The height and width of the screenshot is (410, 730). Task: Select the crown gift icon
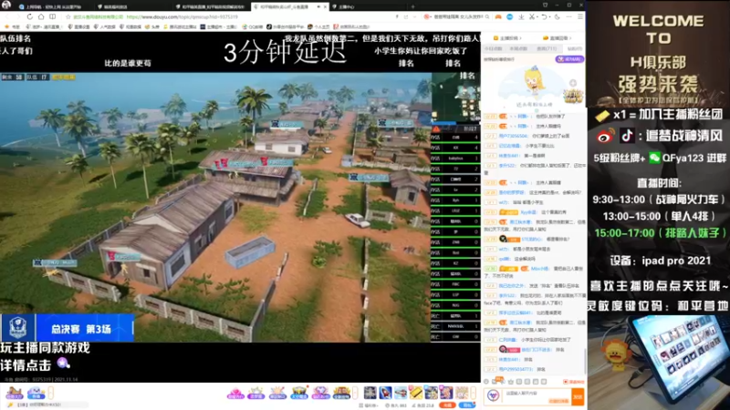(256, 394)
